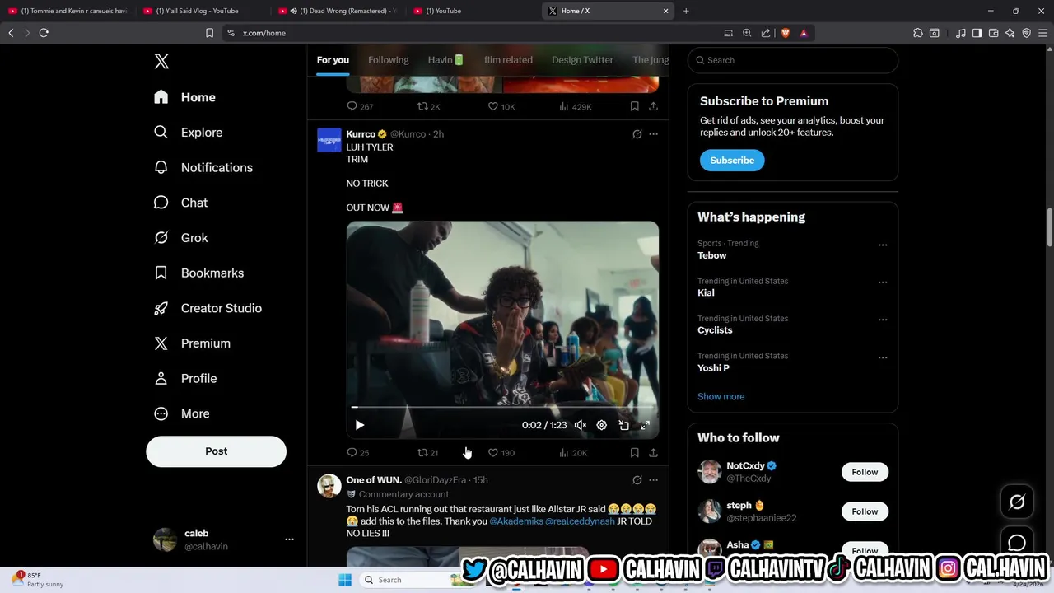Click Grok icon on One of WUN. post
Viewport: 1054px width, 593px height.
637,480
